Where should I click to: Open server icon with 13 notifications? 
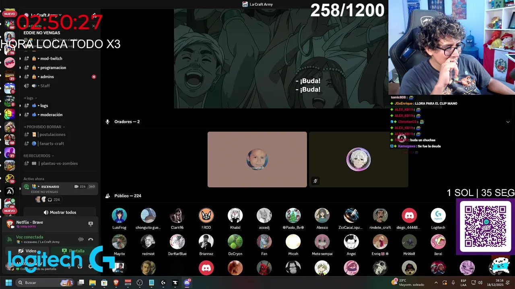(10, 178)
